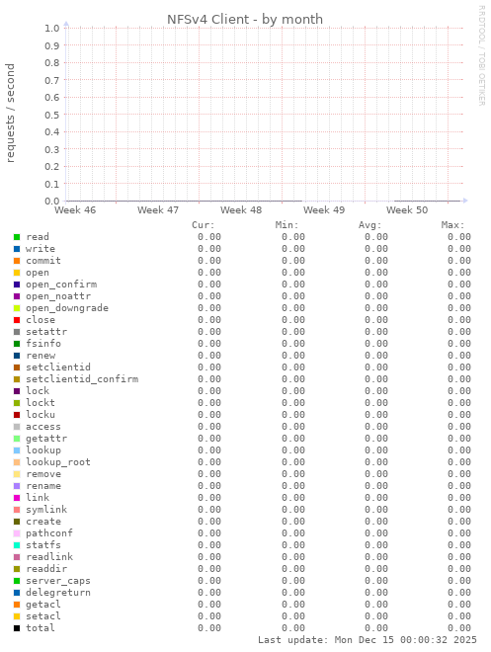Select the getacl legend label

pyautogui.click(x=43, y=605)
